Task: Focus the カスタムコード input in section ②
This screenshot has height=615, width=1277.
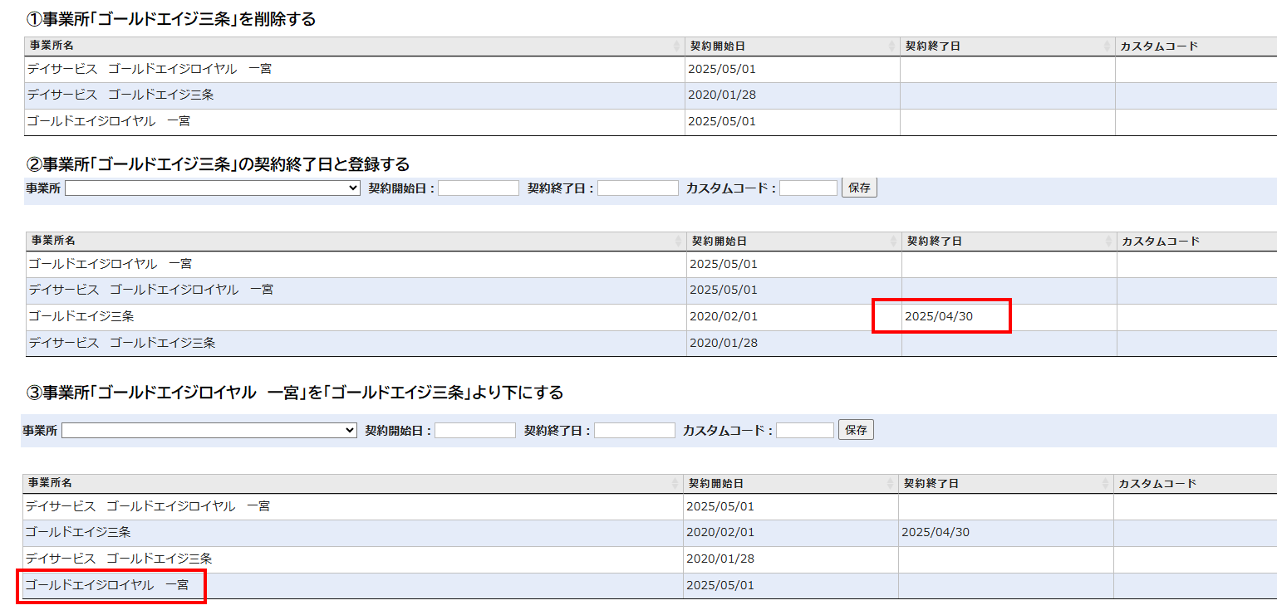Action: [808, 188]
